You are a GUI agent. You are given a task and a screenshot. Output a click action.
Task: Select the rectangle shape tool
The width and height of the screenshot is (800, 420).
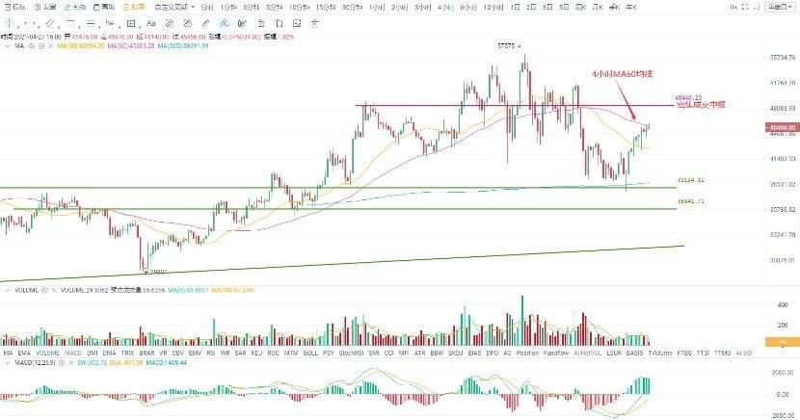point(70,23)
